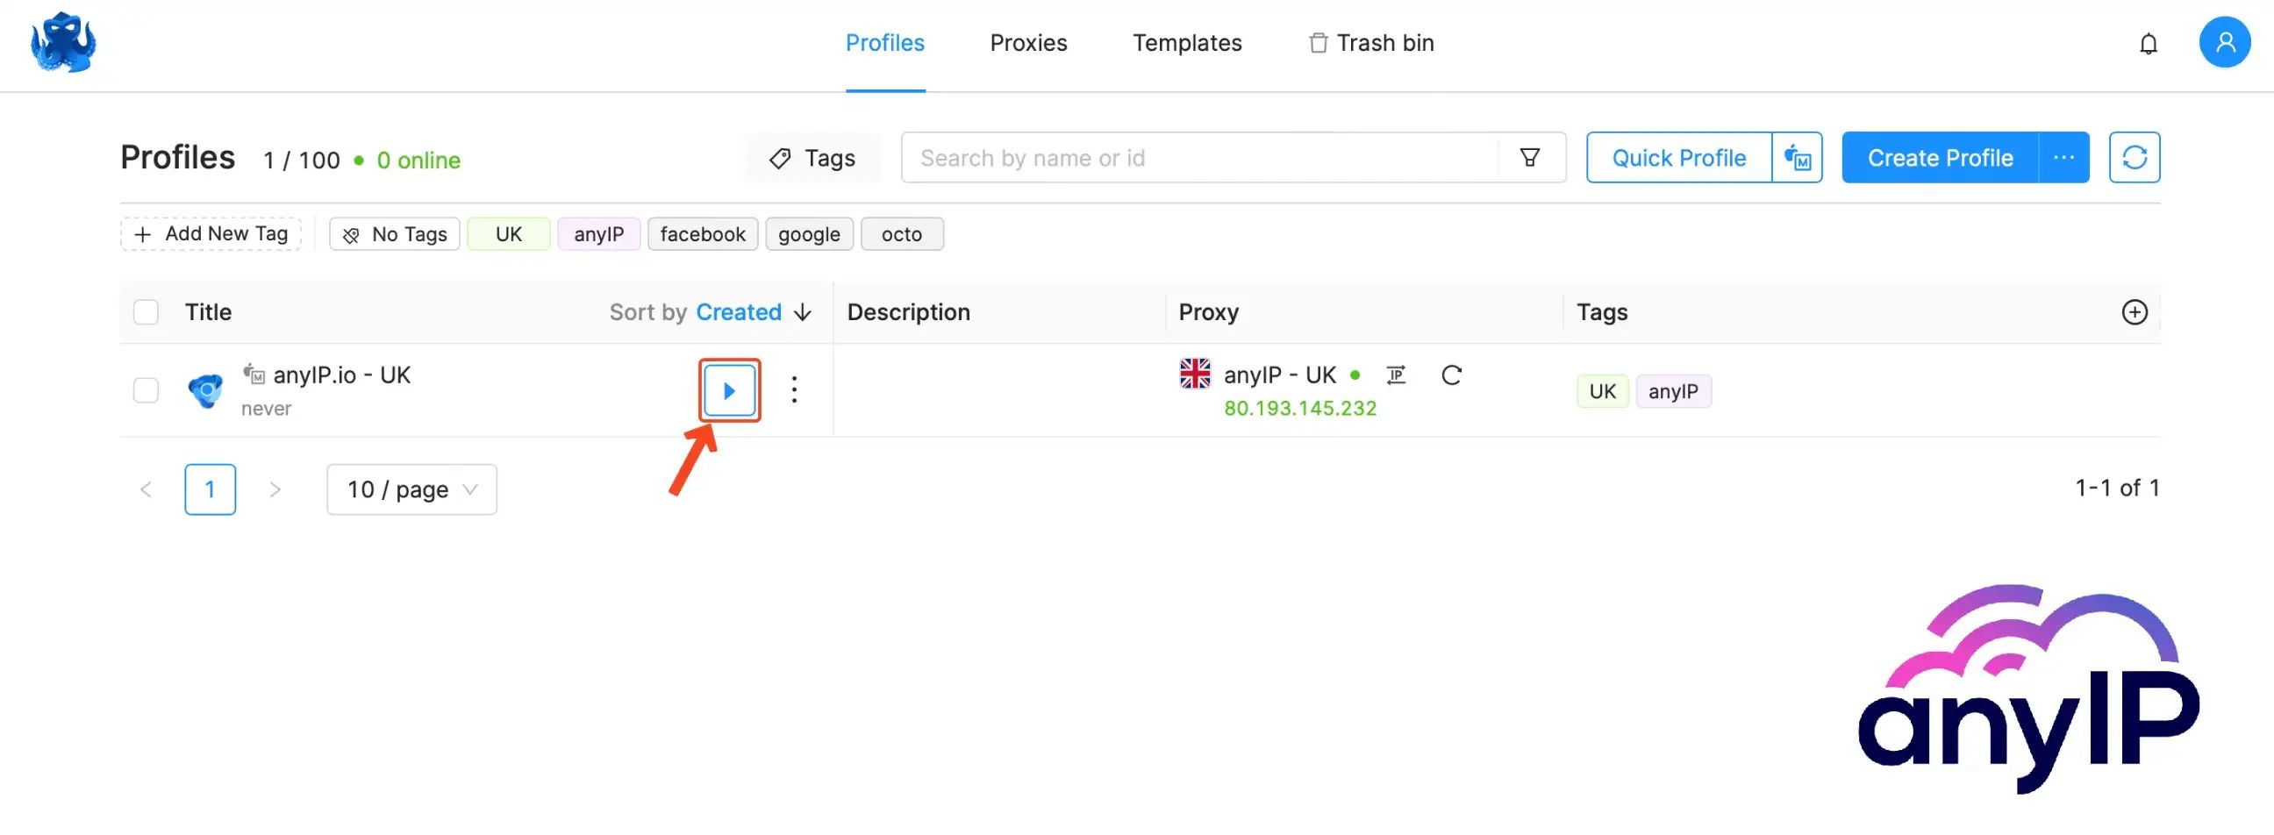Open the profile row three-dot menu
The height and width of the screenshot is (835, 2274).
794,389
